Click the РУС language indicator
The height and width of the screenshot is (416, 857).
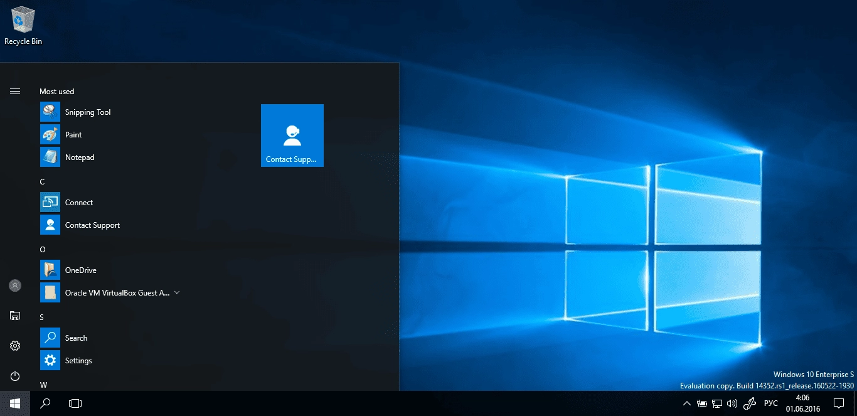[x=771, y=403]
